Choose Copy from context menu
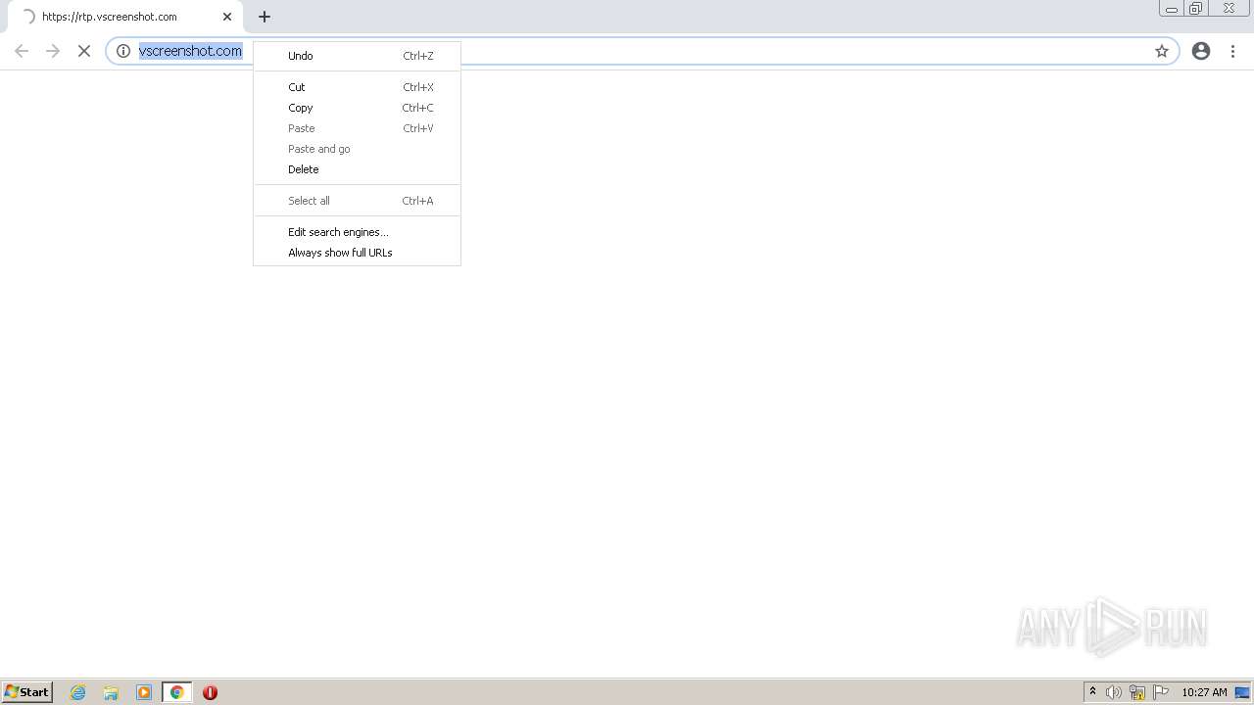Screen dimensions: 1254x705 coord(357,108)
